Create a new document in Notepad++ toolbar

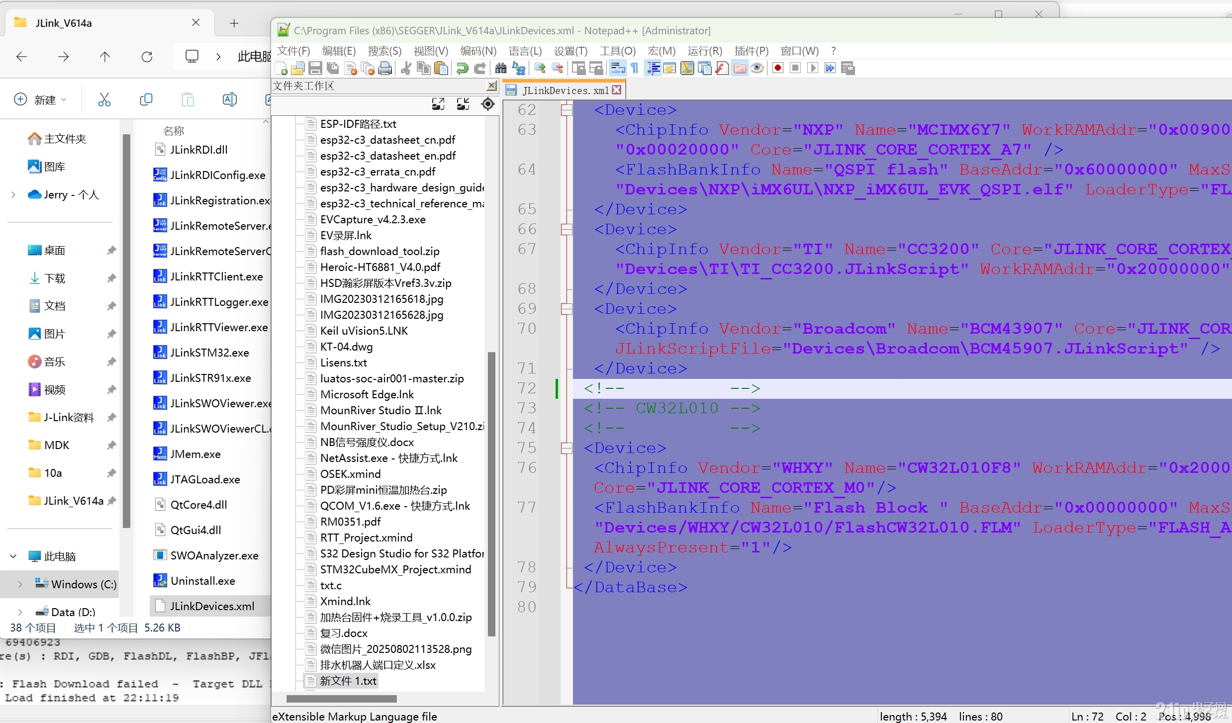281,68
